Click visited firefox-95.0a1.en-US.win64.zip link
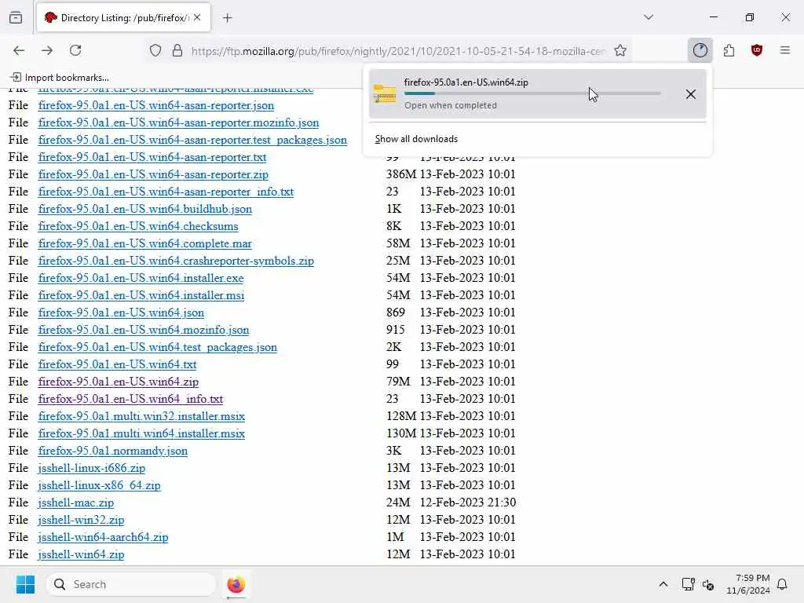804x603 pixels. 119,382
